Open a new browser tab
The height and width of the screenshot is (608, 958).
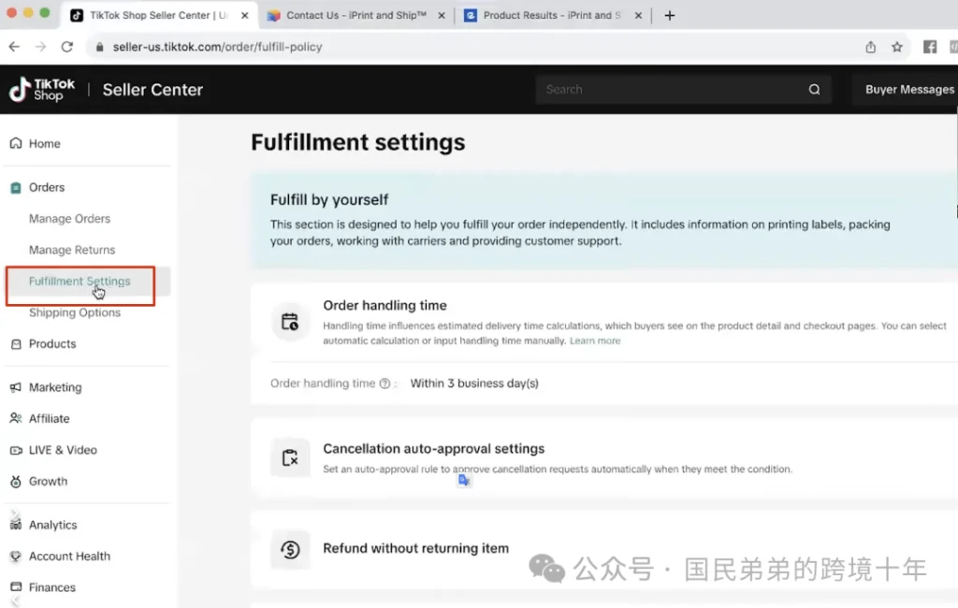click(670, 15)
